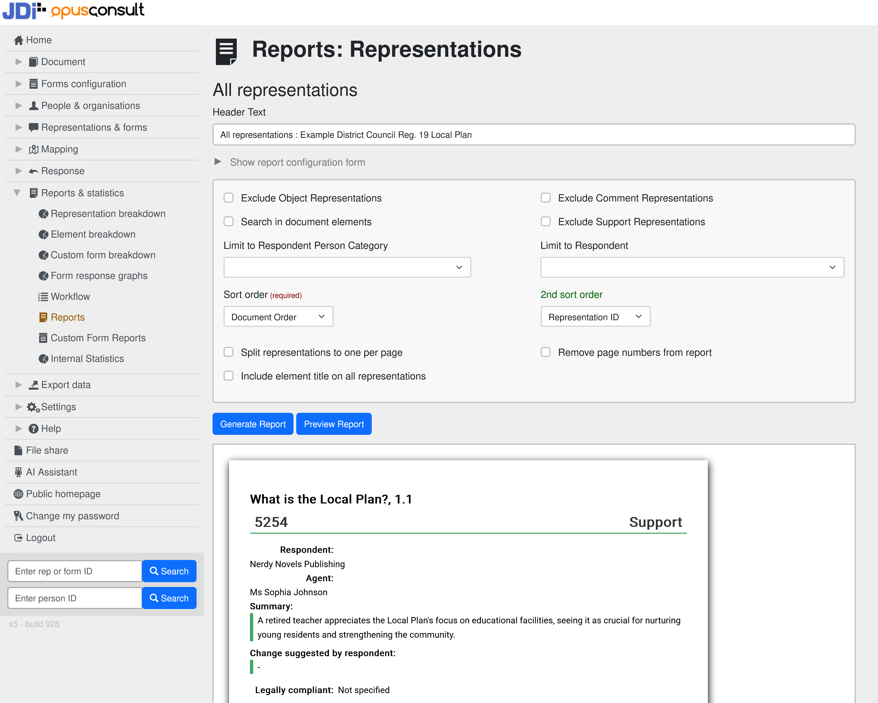Tick Split representations to one per page
Screen dimensions: 878x703
(x=229, y=352)
